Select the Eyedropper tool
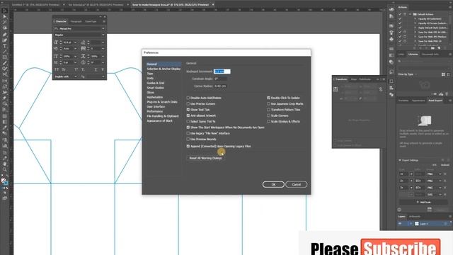Screen dimensions: 453x255 click(5, 127)
